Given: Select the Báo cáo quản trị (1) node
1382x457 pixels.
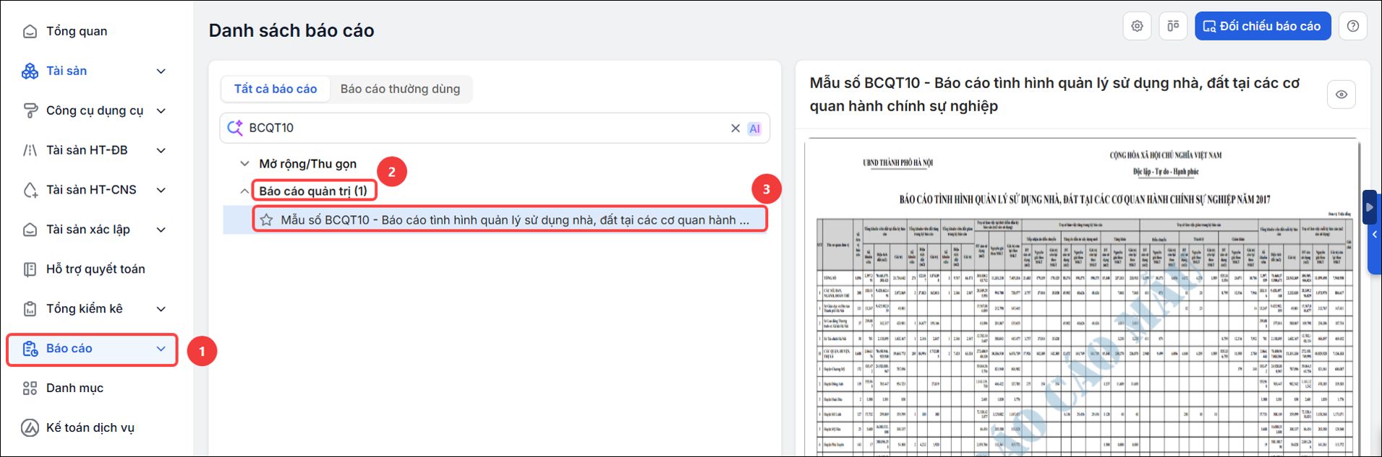Looking at the screenshot, I should click(x=313, y=191).
